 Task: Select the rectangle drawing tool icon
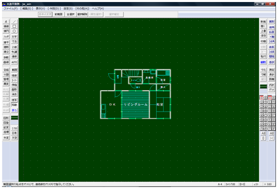click(14, 26)
